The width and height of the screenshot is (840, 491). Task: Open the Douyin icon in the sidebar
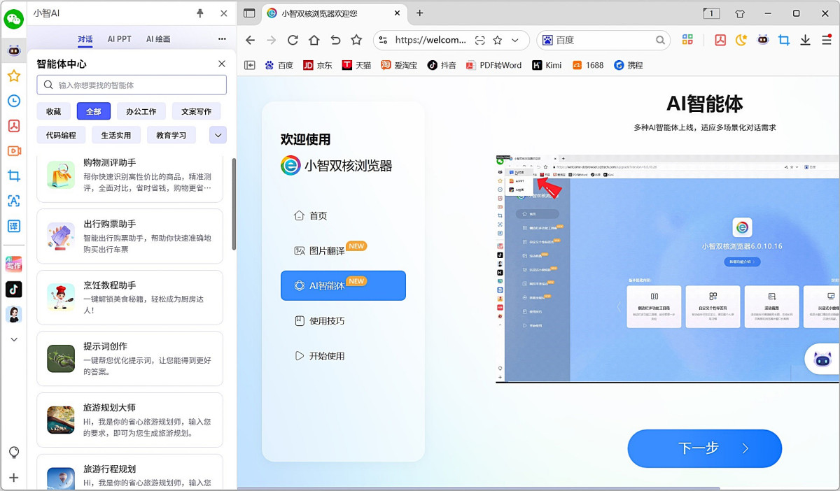point(14,290)
